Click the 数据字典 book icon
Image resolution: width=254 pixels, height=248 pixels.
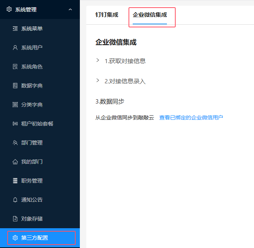coord(15,86)
